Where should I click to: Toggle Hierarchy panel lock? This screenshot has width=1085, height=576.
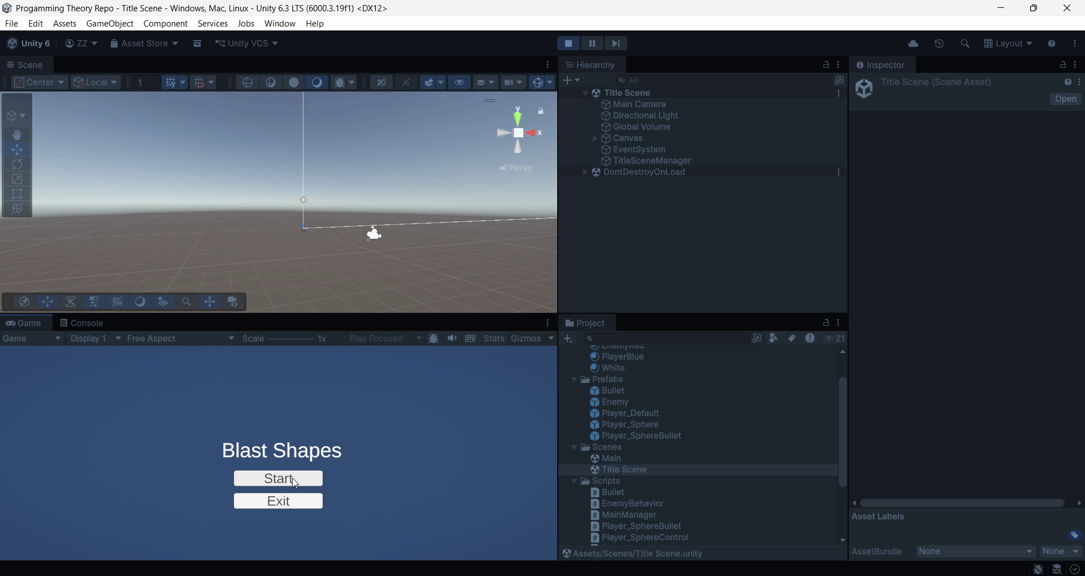point(826,65)
